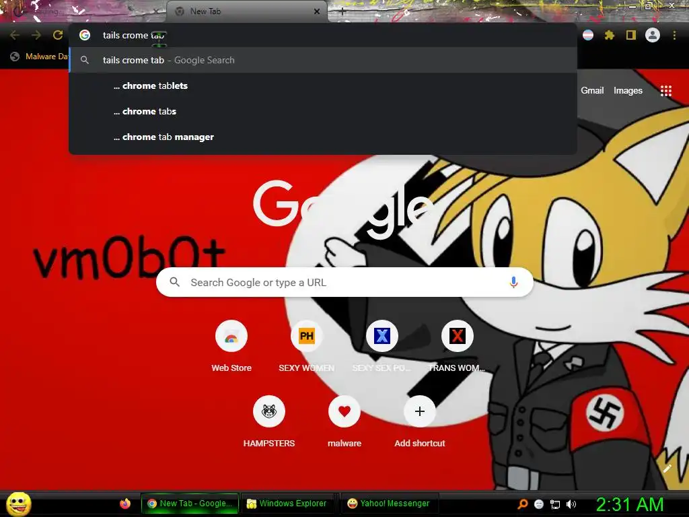Open the Malware bookmark in bookmarks bar

coord(39,57)
